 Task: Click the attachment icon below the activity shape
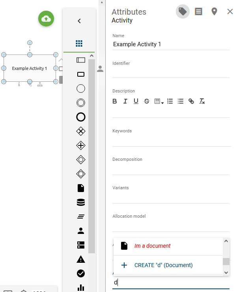pyautogui.click(x=30, y=85)
